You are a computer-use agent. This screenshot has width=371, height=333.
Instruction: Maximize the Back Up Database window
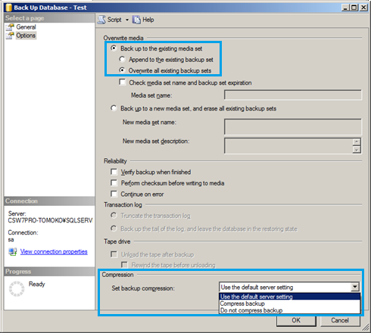[x=354, y=8]
